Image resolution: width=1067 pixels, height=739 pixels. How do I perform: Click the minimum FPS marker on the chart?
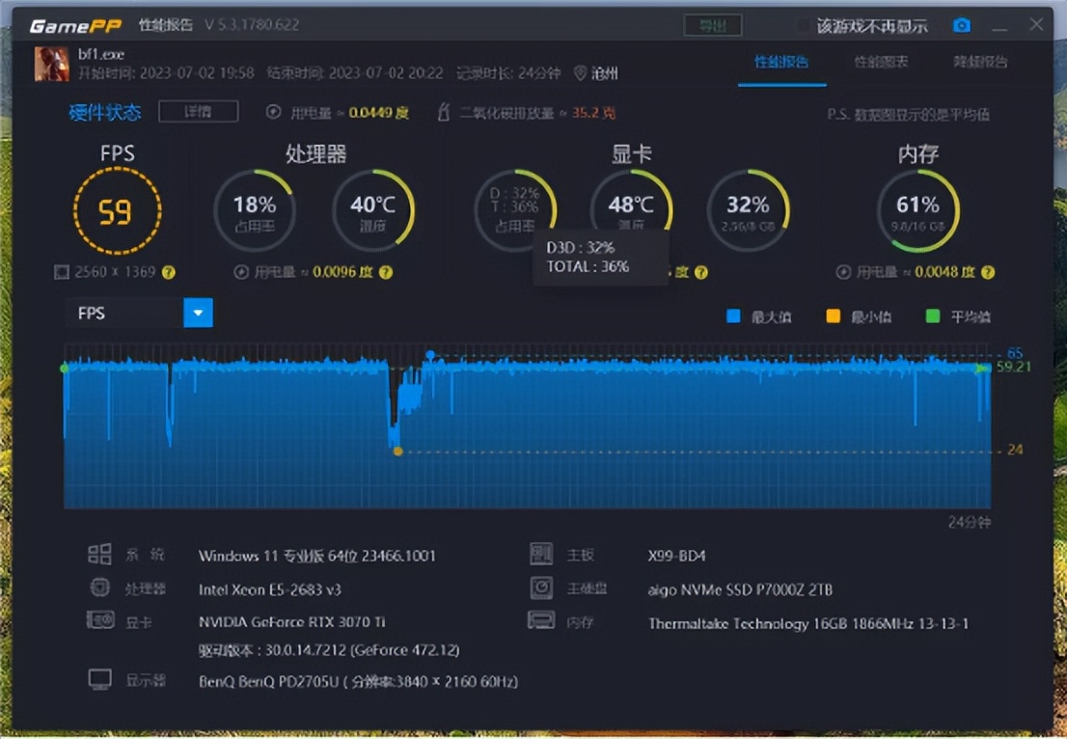point(398,450)
